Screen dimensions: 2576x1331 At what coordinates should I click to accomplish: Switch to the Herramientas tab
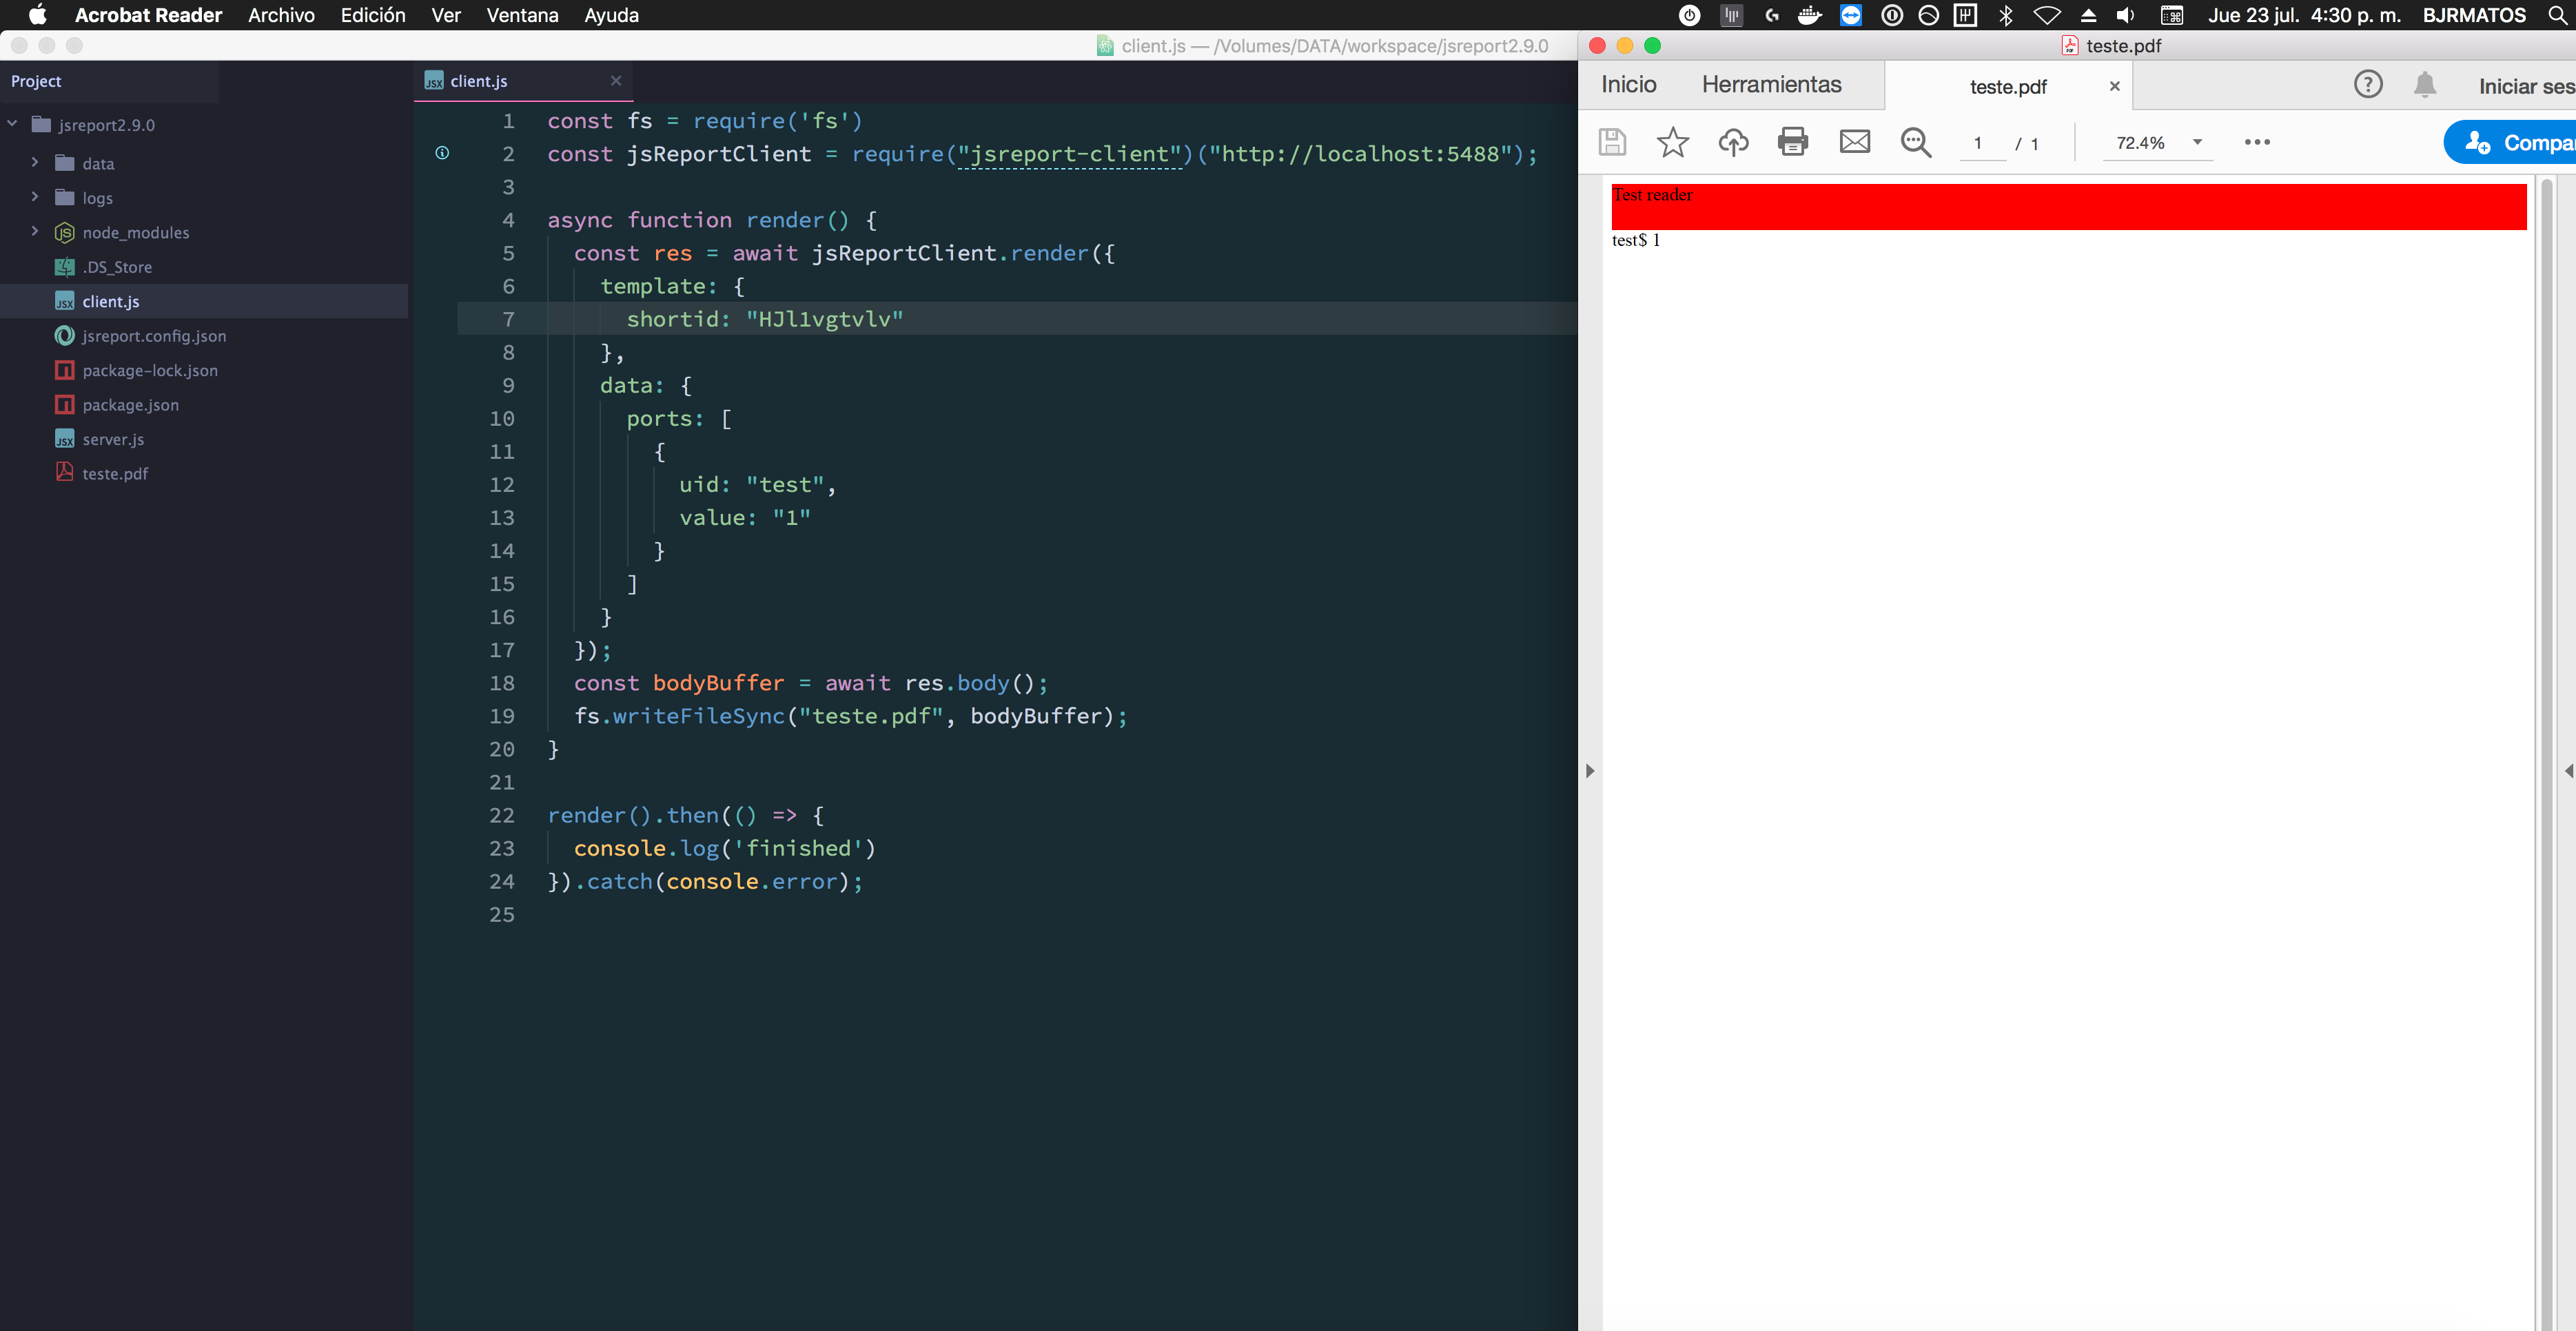1772,84
